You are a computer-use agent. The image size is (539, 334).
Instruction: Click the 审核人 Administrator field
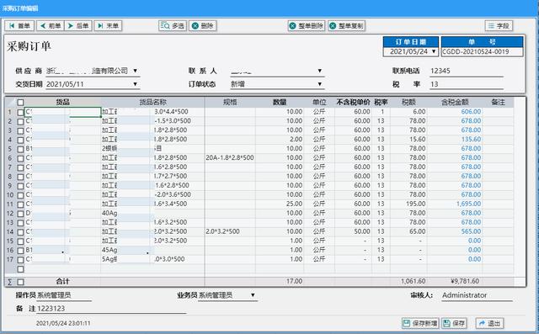point(478,295)
